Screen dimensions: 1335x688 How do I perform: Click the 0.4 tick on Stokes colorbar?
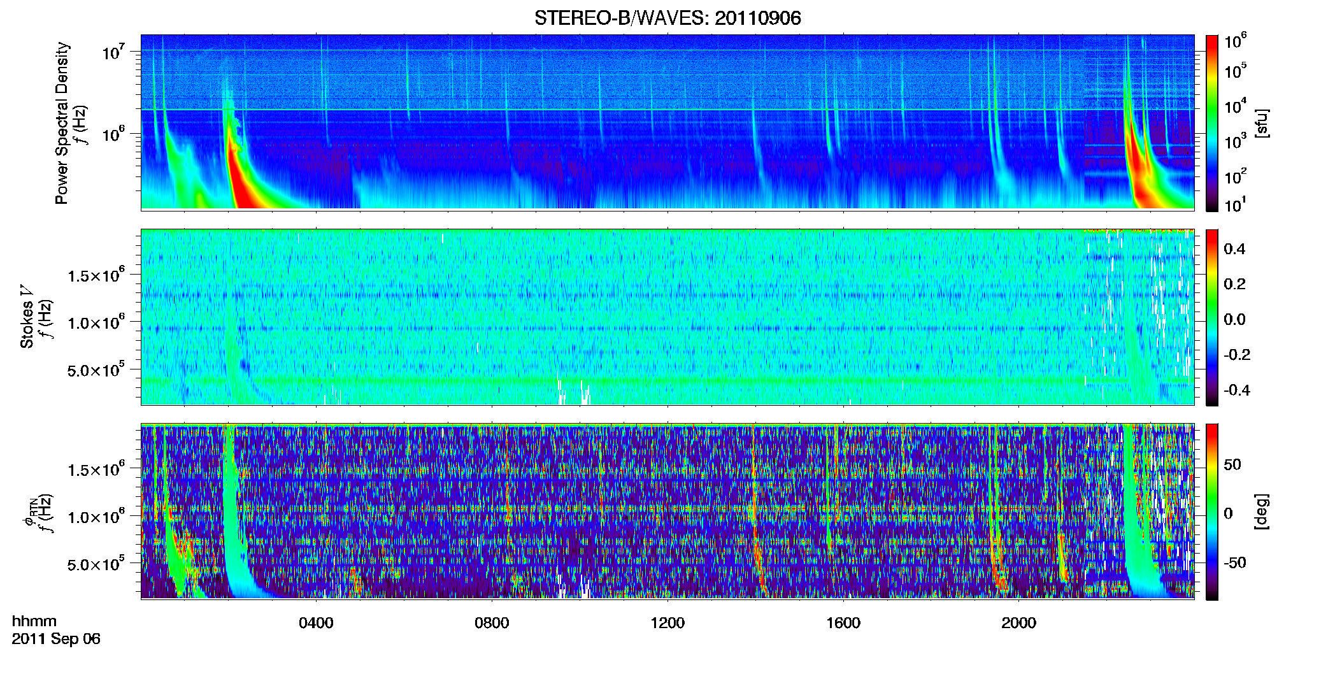click(x=1234, y=249)
